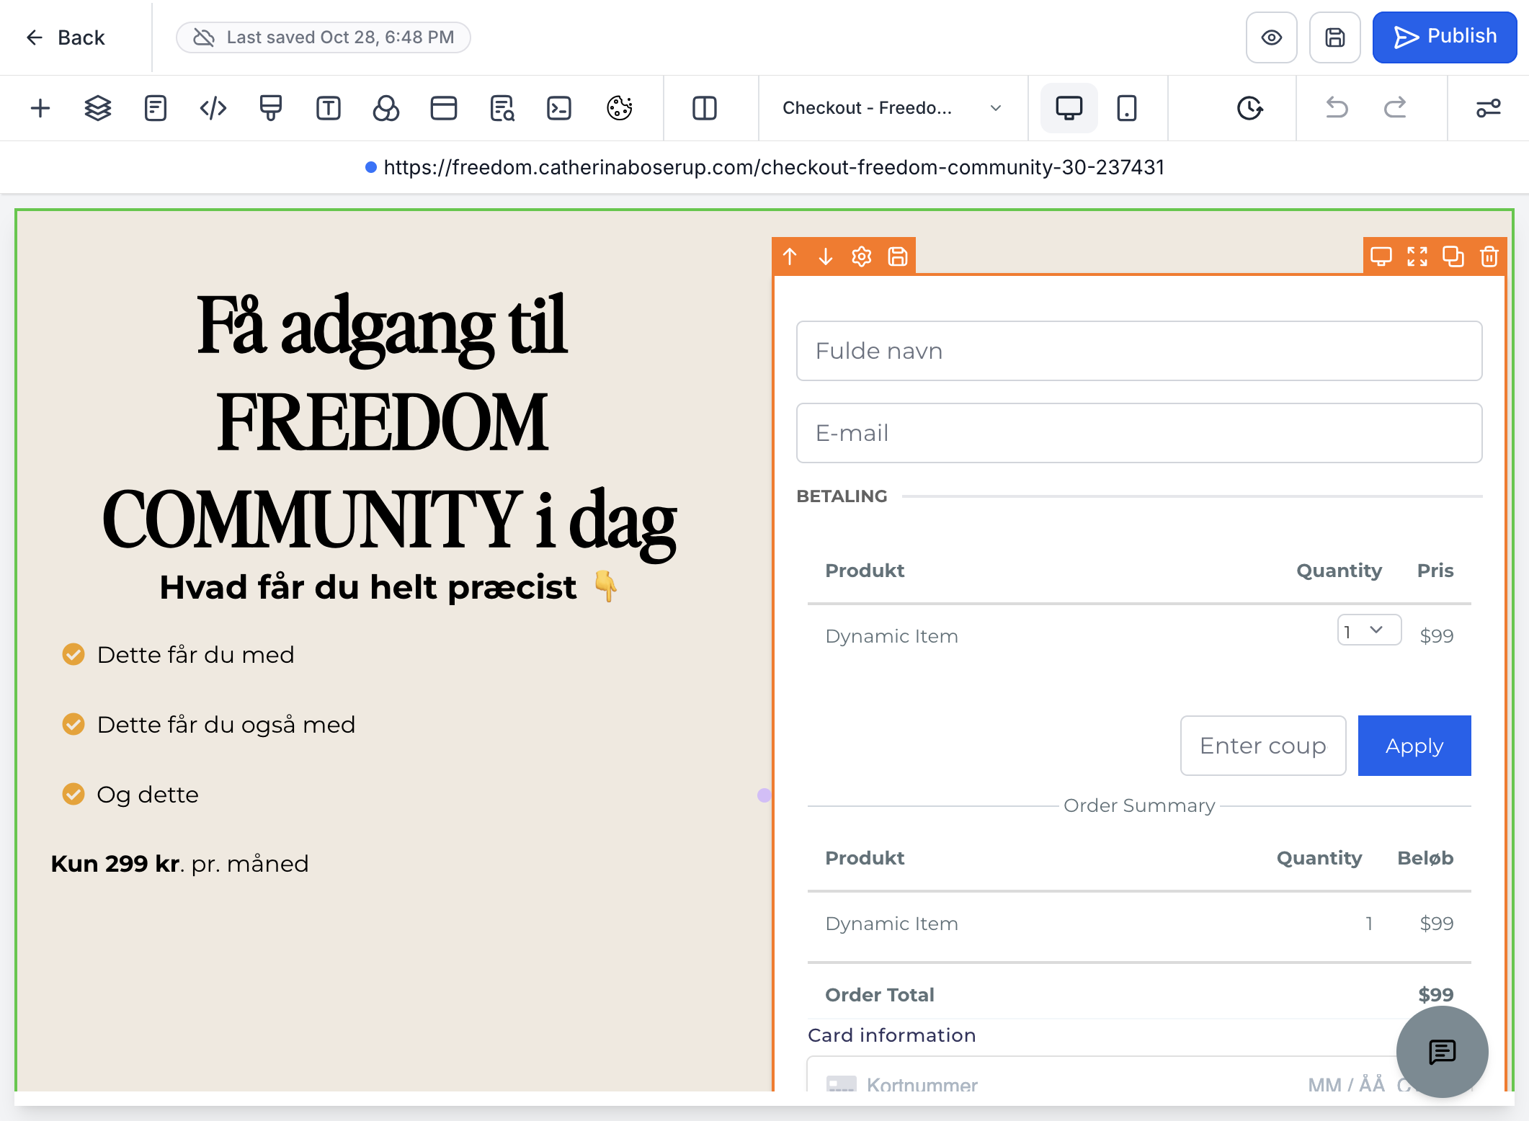Open order form element settings gear

point(862,256)
